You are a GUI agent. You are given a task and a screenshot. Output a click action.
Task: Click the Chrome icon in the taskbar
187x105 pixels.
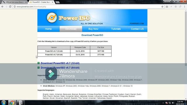(x=12, y=103)
